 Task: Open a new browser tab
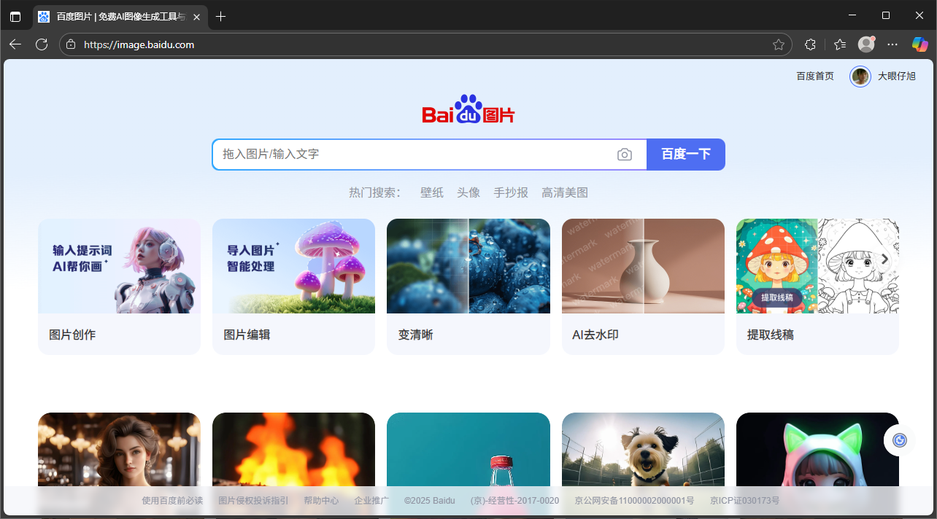pos(220,15)
